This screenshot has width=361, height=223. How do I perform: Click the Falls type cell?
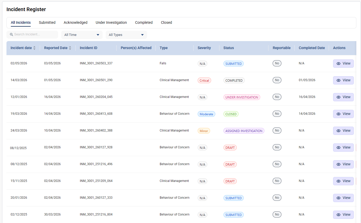163,63
